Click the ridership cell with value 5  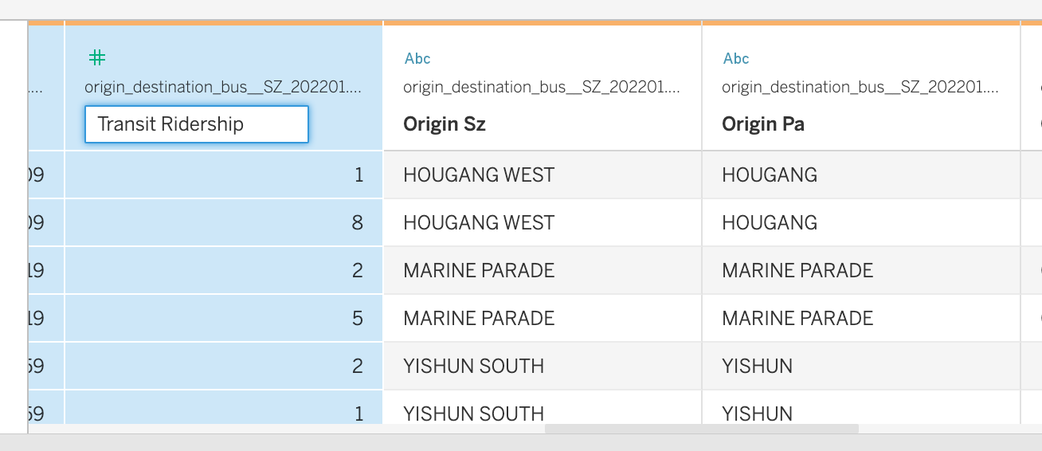pyautogui.click(x=223, y=318)
